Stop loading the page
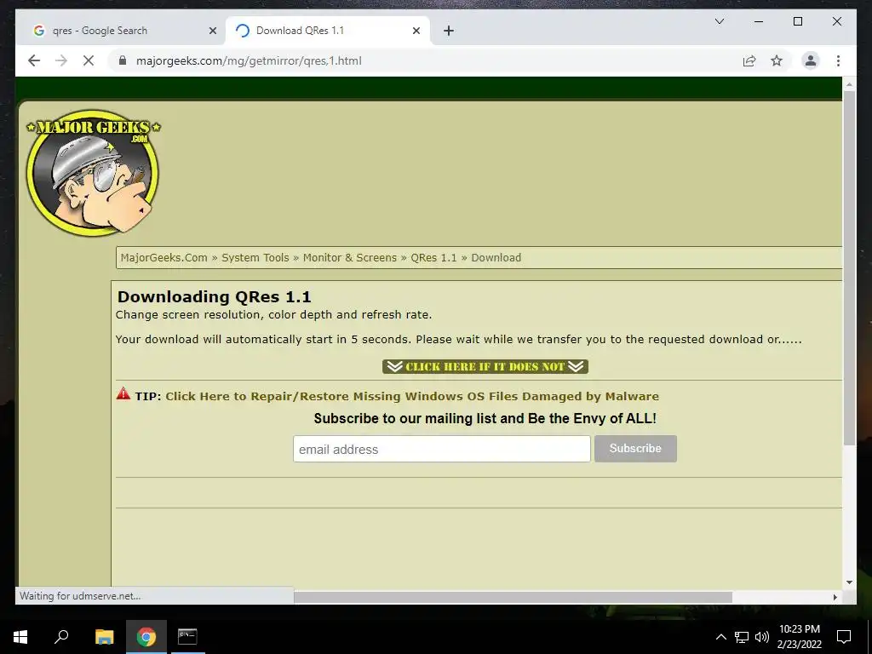The width and height of the screenshot is (872, 654). [89, 60]
